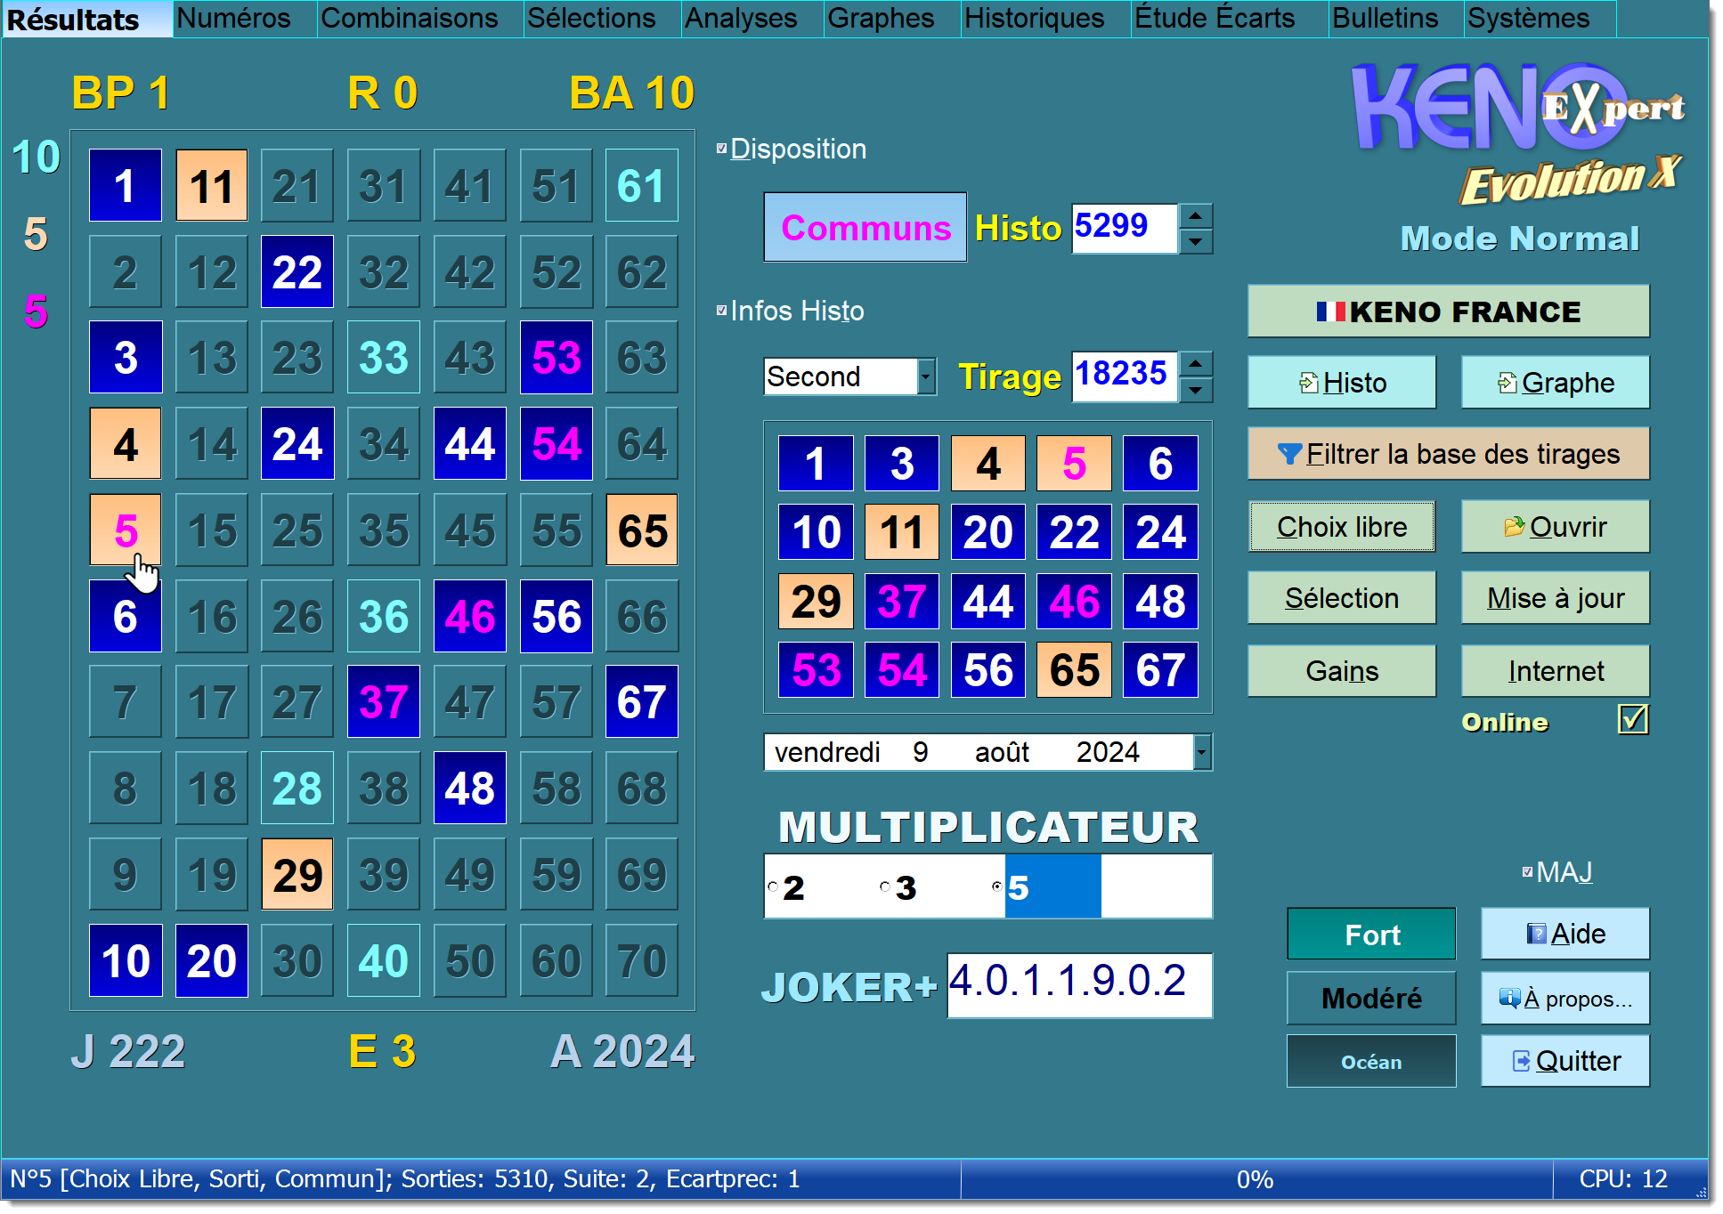Viewport: 1723px width, 1214px height.
Task: Select number 65 in the main grid
Action: [642, 530]
